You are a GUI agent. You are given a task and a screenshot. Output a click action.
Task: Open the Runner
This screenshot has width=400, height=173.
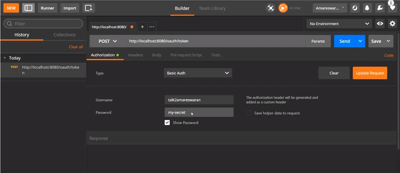pos(47,8)
